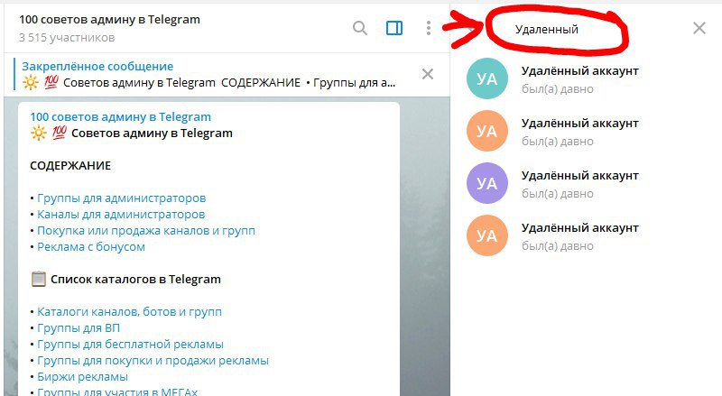
Task: Select the teal 'УА' deleted account avatar
Action: pyautogui.click(x=487, y=78)
